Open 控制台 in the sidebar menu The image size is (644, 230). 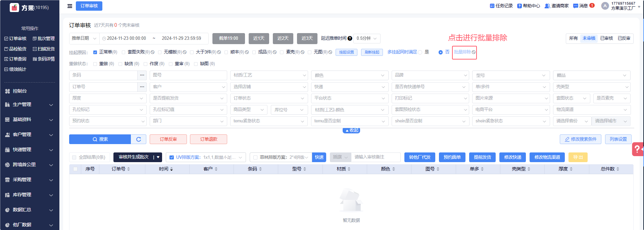20,91
